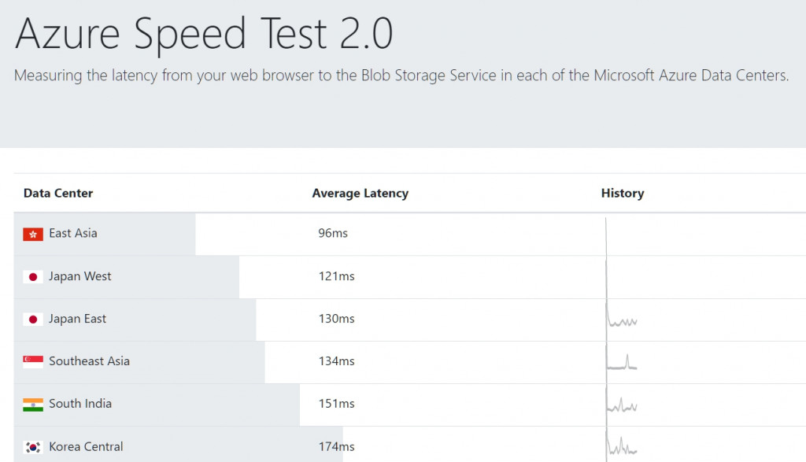Click the Southeast Asia history sparkline
This screenshot has height=462, width=806.
click(622, 362)
